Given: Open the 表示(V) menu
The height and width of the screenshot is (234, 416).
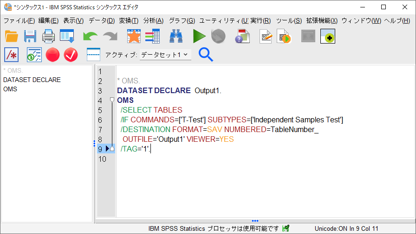Looking at the screenshot, I should point(73,21).
